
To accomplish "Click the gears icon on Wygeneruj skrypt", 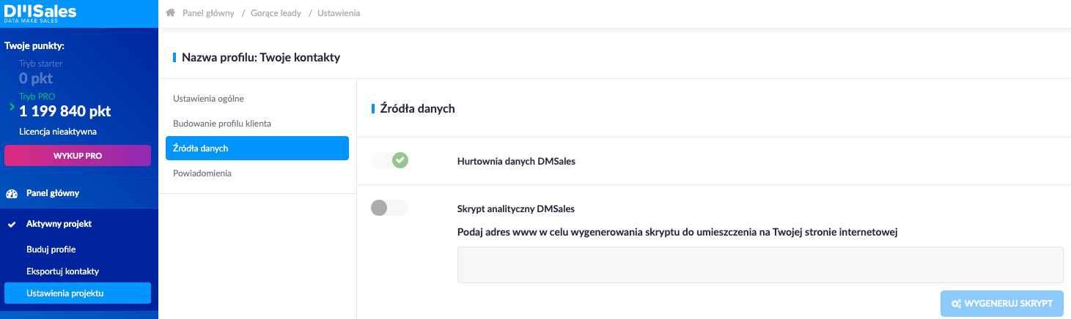I will point(956,303).
